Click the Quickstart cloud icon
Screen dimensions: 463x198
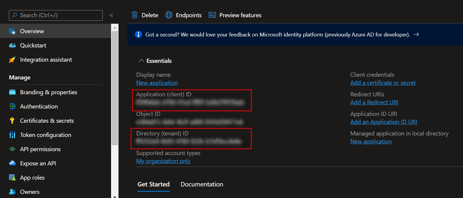click(12, 45)
